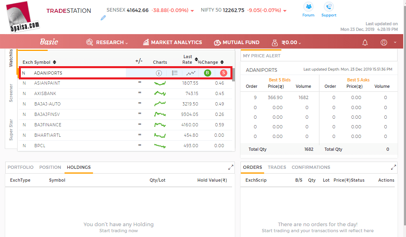Open ASIANPAINT mini chart
The height and width of the screenshot is (237, 406).
[160, 83]
